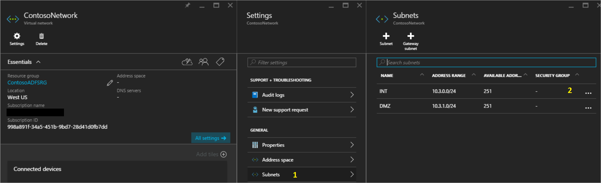Click Settings label under gear
The height and width of the screenshot is (183, 601).
(x=17, y=44)
